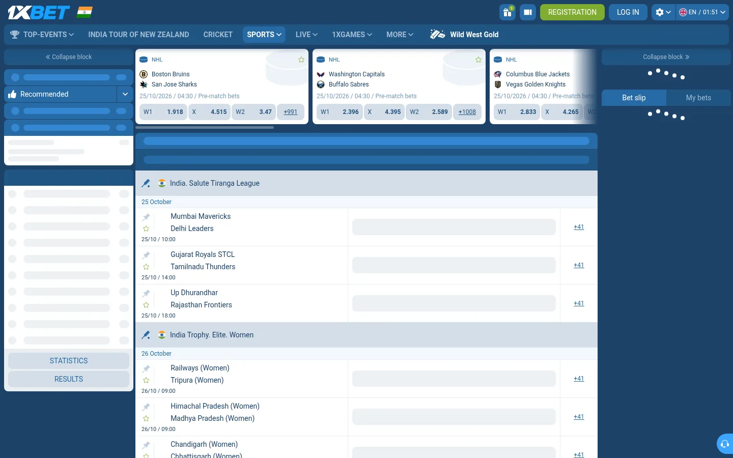Select W1 odds 1.918 for Boston Bruins
The image size is (733, 458).
pyautogui.click(x=163, y=112)
